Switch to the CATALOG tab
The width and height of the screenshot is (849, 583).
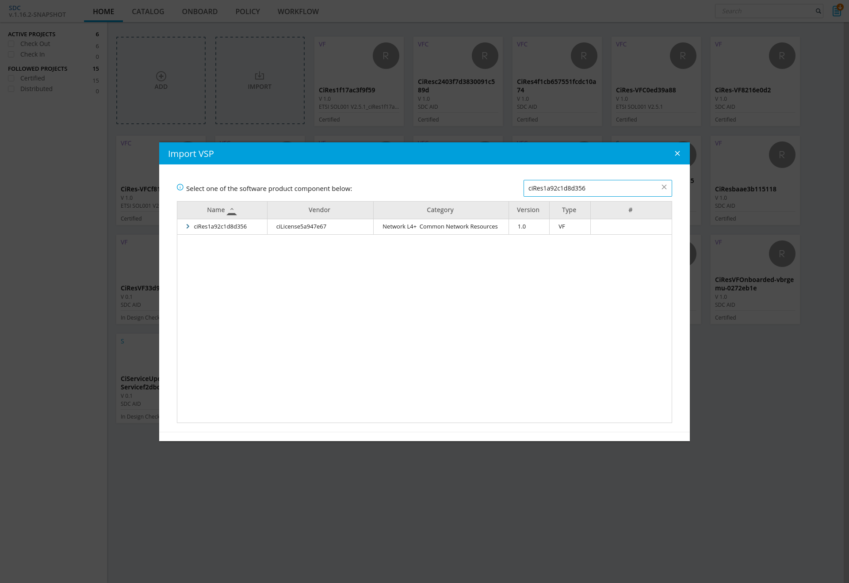[x=148, y=11]
